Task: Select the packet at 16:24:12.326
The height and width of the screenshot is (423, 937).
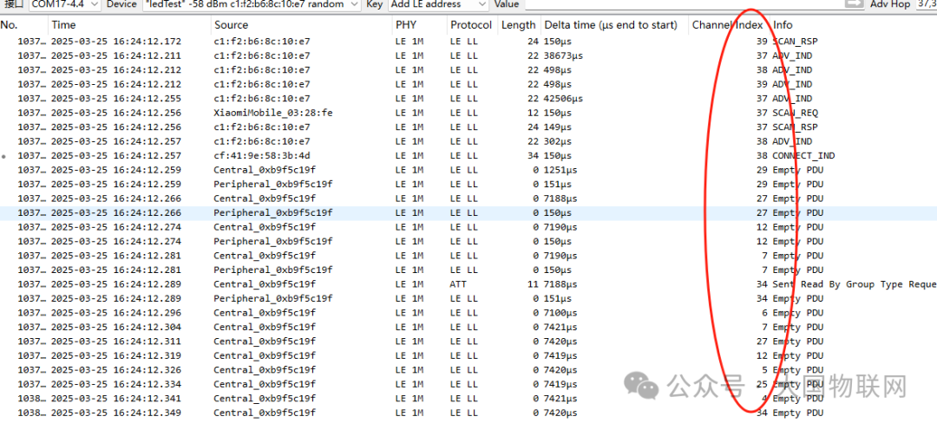Action: click(x=468, y=370)
